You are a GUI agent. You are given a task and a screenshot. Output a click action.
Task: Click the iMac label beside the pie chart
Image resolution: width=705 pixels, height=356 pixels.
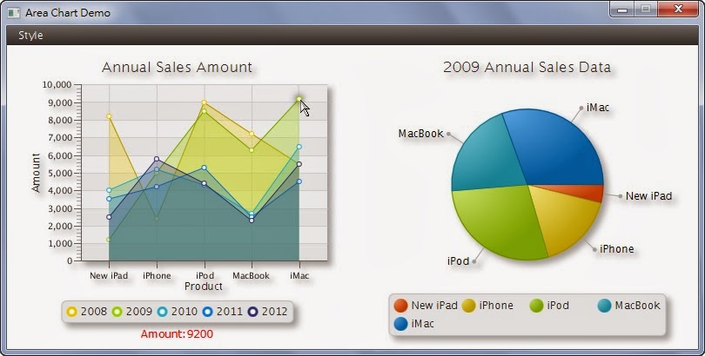point(598,108)
